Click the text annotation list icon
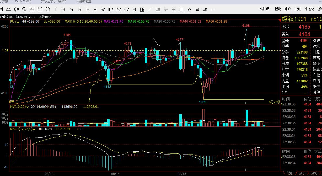This screenshot has width=322, height=176. [158, 9]
